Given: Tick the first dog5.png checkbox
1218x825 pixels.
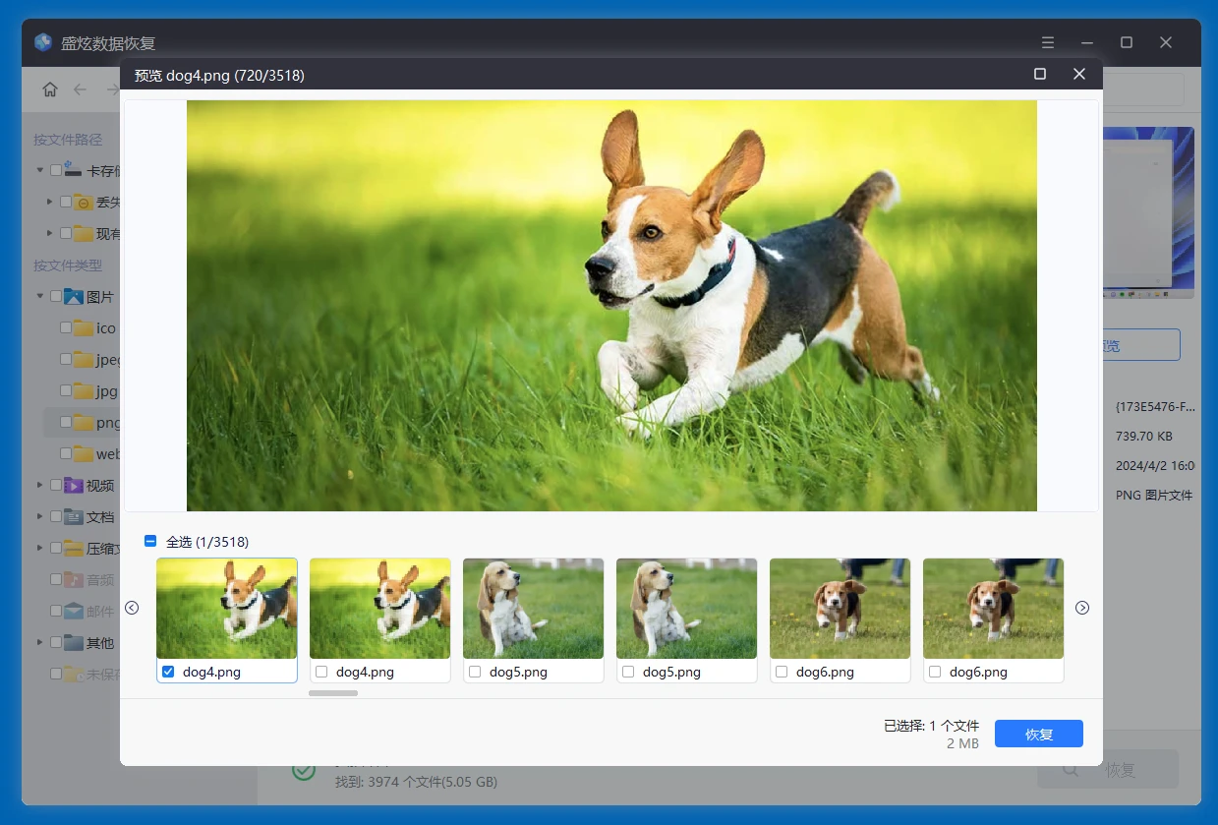Looking at the screenshot, I should pos(475,672).
